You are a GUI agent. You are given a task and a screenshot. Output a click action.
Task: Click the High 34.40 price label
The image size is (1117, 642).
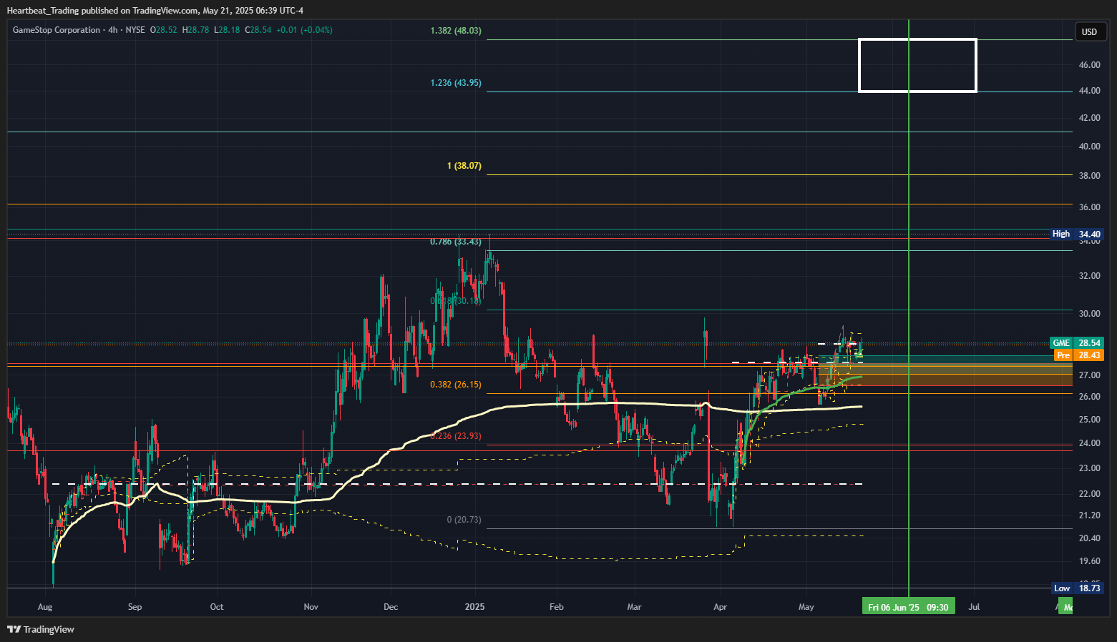point(1077,234)
